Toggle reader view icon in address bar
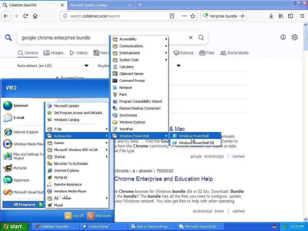Screen dimensions: 308x231 (172, 16)
